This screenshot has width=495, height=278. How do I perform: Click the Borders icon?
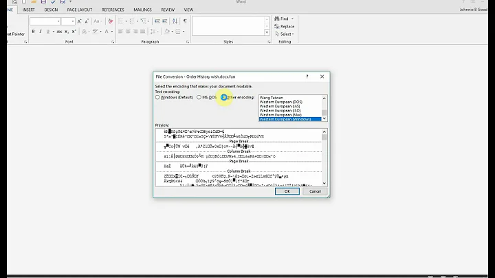178,31
